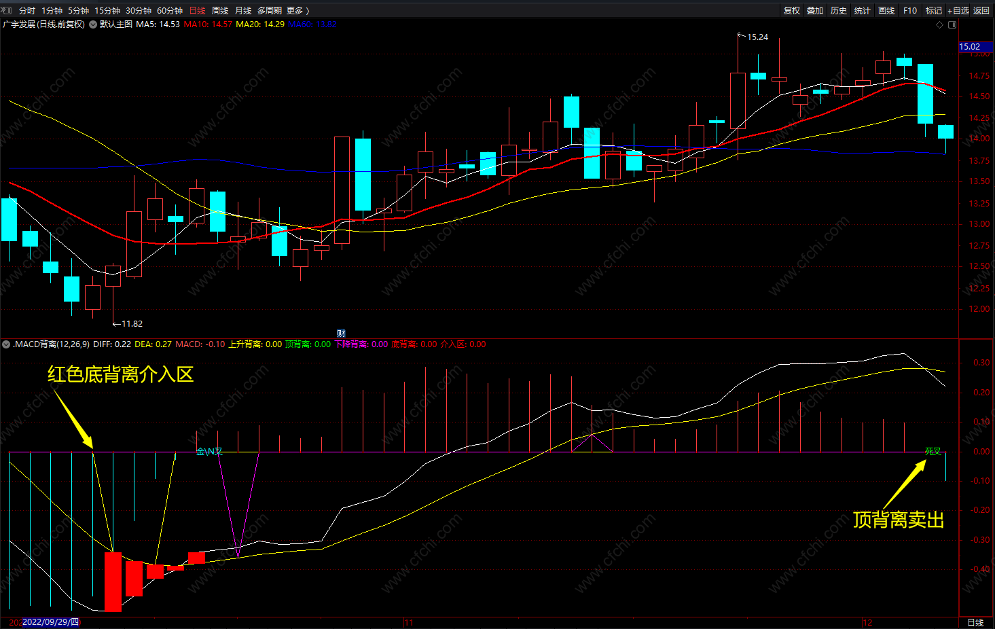995x629 pixels.
Task: Click the diamond icon at chart top-right
Action: tap(940, 24)
